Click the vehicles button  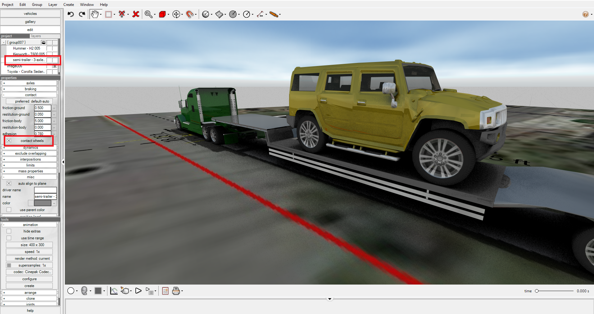click(30, 14)
